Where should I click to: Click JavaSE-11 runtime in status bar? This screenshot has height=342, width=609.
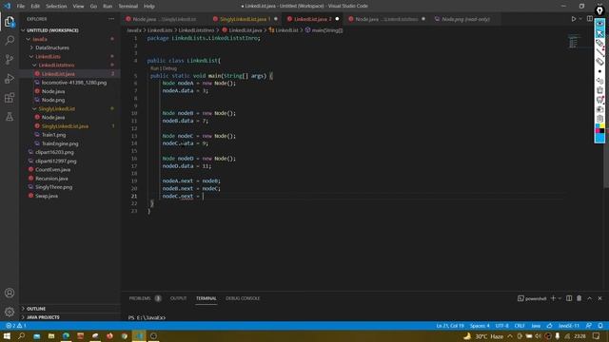(569, 326)
